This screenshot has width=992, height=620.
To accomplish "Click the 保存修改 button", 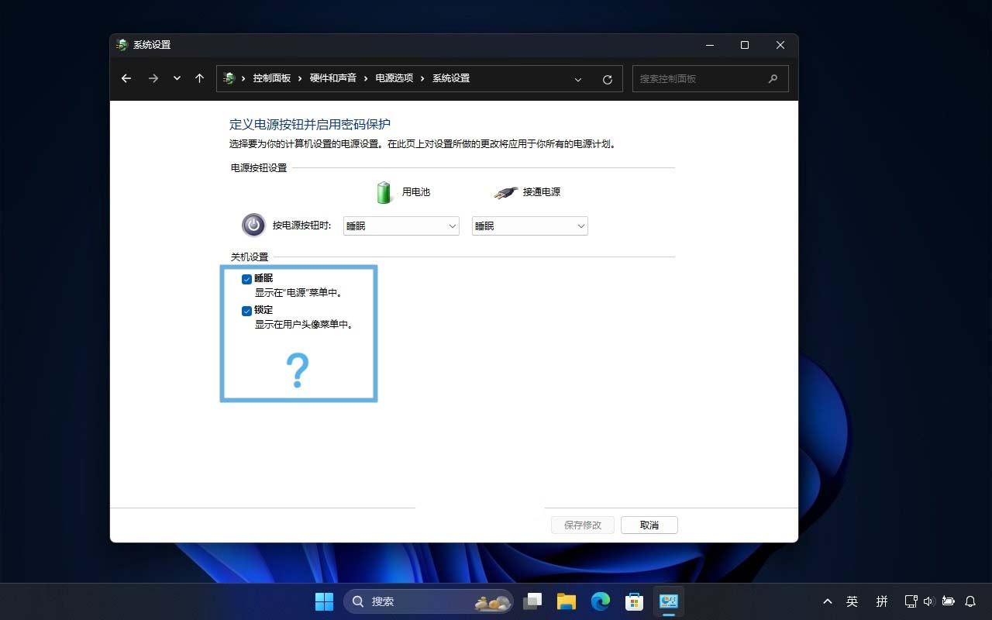I will [582, 525].
